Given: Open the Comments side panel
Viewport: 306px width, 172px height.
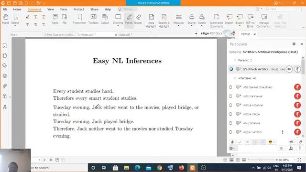Looking at the screenshot, I should [5, 66].
